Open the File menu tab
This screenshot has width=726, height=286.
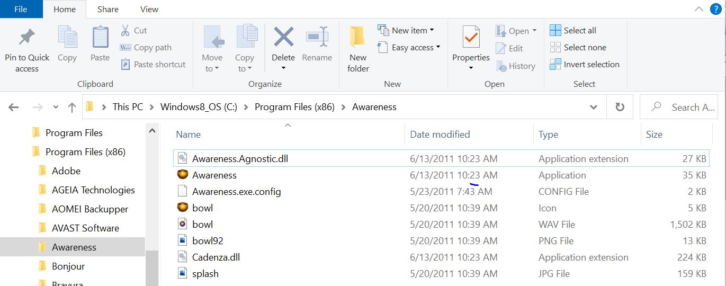pyautogui.click(x=21, y=9)
